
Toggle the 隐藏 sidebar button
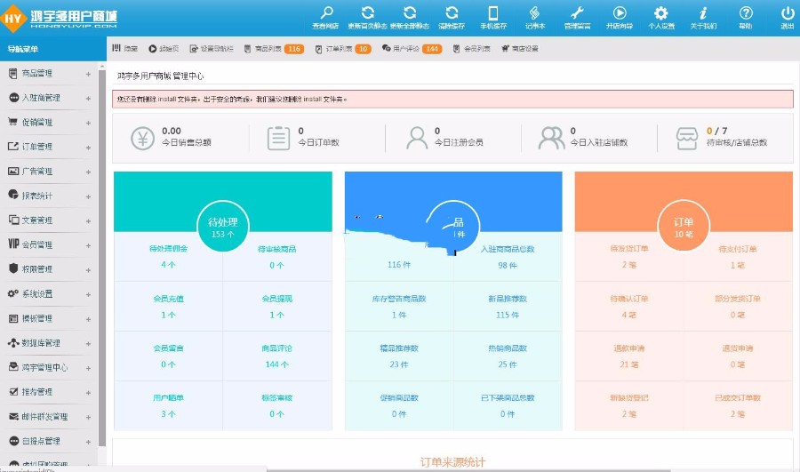pos(125,49)
